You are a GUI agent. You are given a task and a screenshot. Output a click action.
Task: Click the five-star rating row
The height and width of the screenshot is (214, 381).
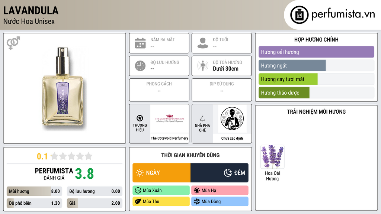[x=71, y=156]
